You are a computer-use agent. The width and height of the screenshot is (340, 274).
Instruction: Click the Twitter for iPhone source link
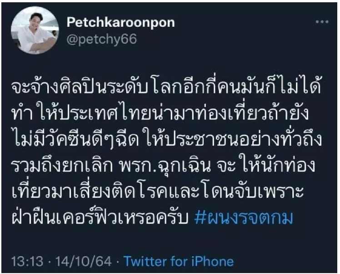coord(179,261)
